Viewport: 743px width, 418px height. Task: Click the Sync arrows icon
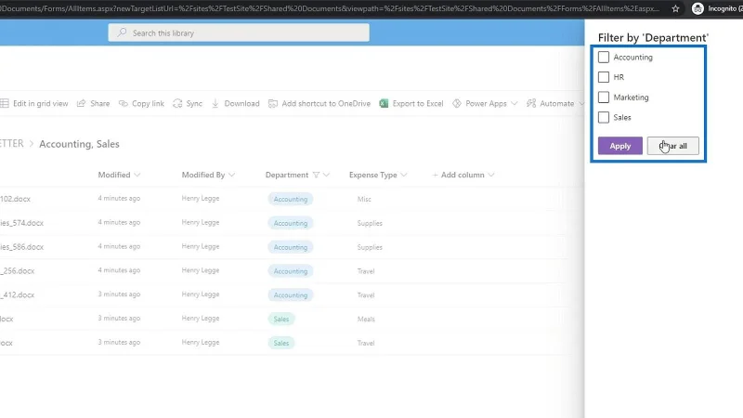(x=177, y=103)
